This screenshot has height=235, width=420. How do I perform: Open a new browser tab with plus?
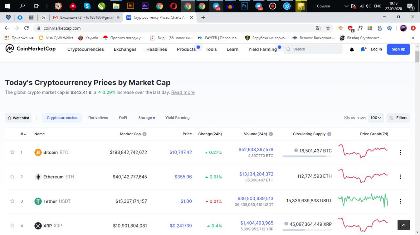203,17
